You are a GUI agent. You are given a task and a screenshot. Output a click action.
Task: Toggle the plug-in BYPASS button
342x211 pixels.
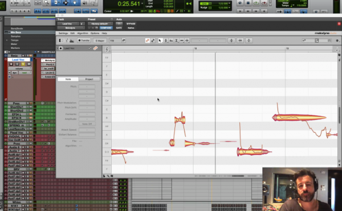pyautogui.click(x=131, y=24)
